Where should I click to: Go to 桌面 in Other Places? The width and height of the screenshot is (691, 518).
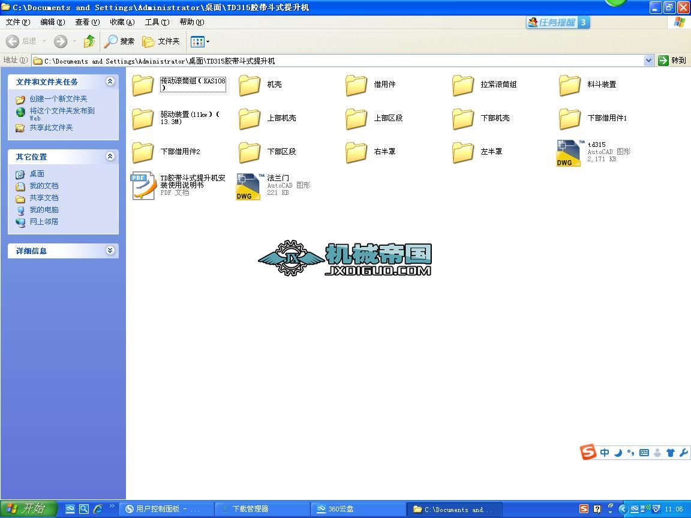tap(37, 174)
